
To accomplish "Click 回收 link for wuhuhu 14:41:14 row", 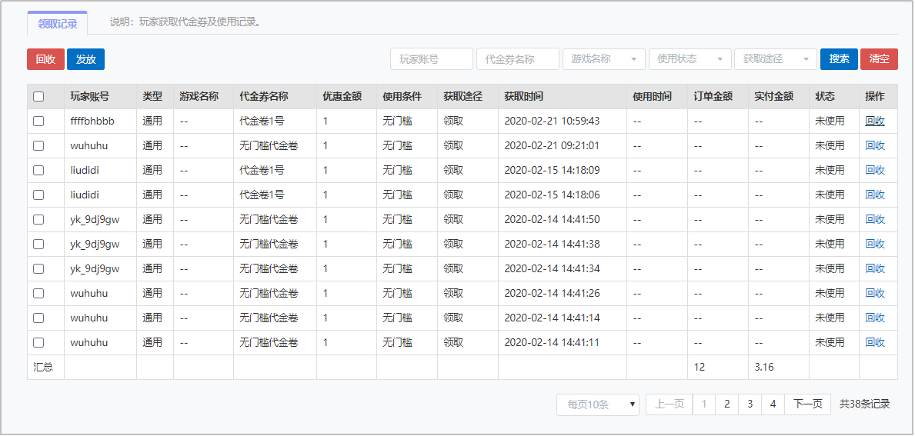I will 875,318.
